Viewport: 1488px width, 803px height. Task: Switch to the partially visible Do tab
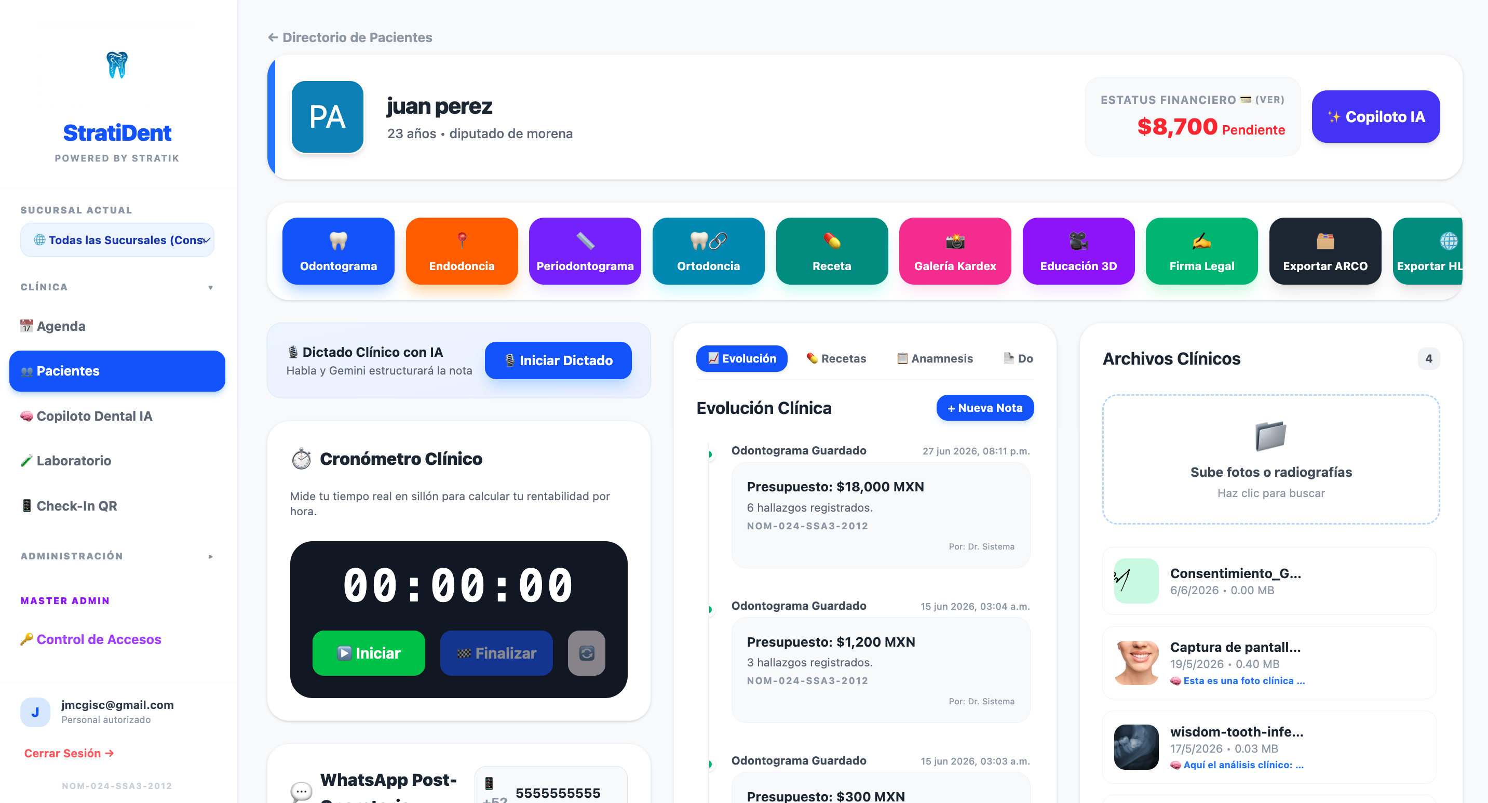coord(1018,358)
